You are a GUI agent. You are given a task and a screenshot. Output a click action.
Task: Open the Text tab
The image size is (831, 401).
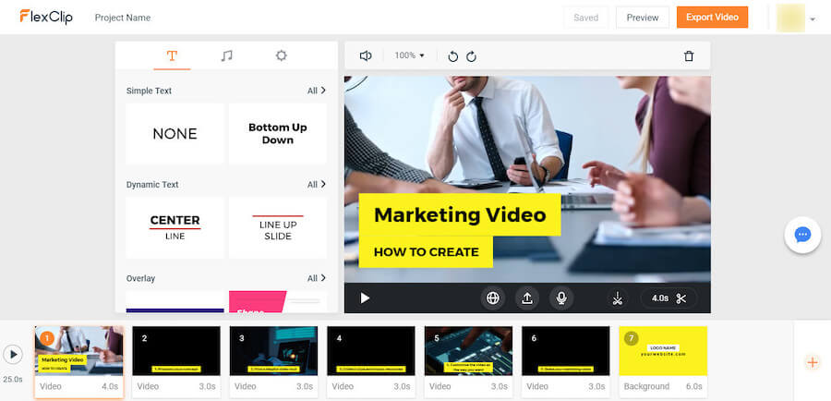tap(172, 55)
